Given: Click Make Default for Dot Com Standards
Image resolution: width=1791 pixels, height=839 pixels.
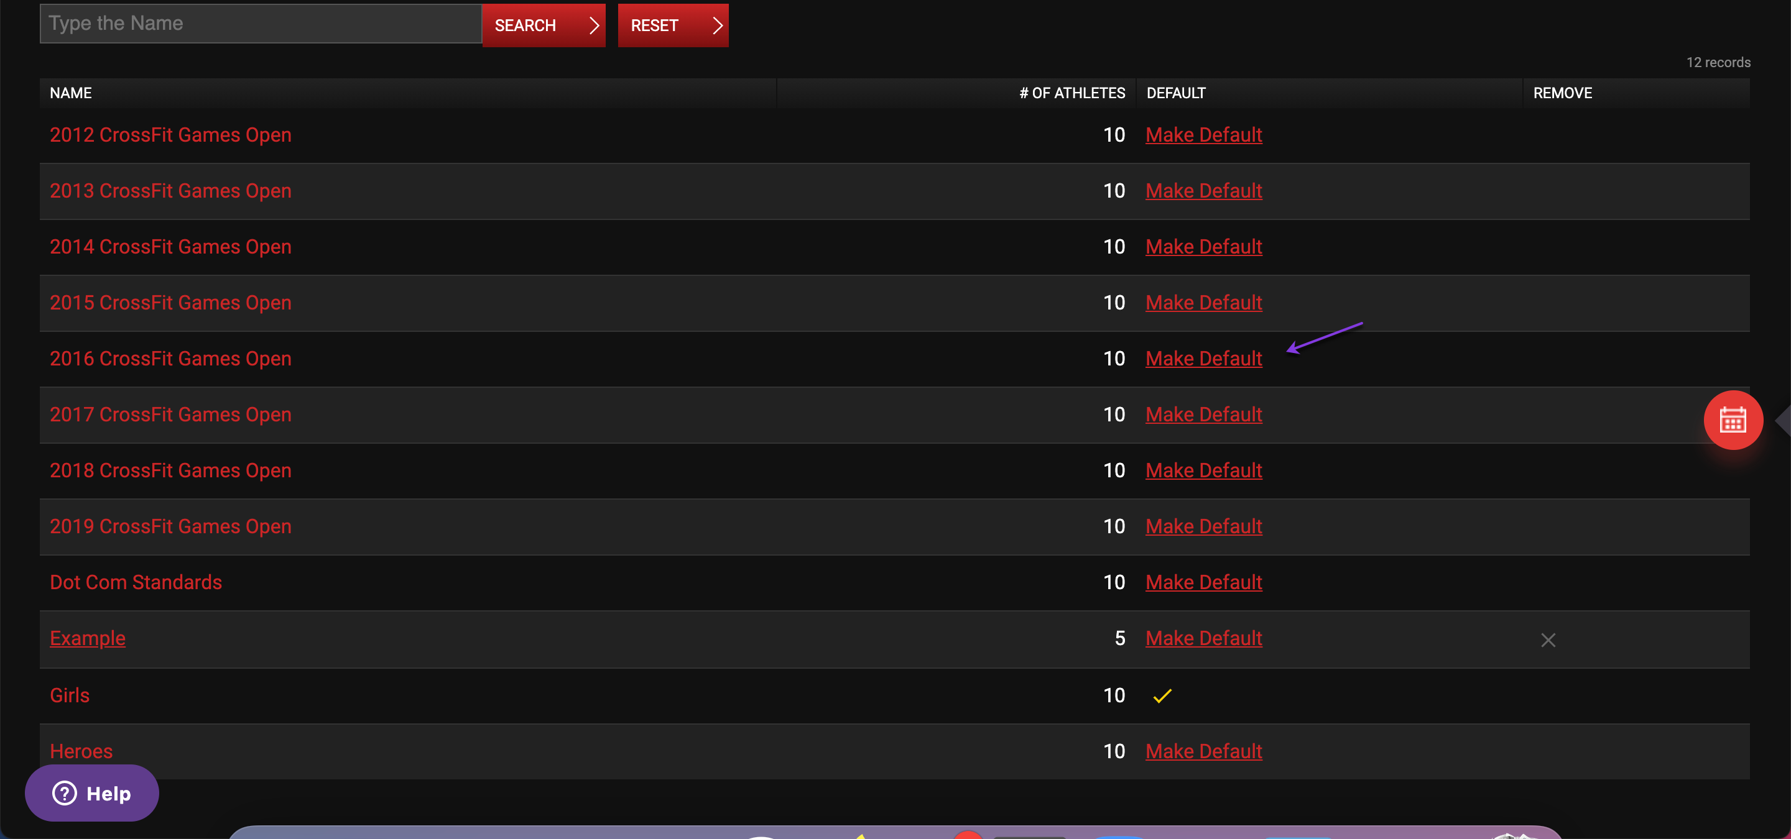Looking at the screenshot, I should 1204,582.
